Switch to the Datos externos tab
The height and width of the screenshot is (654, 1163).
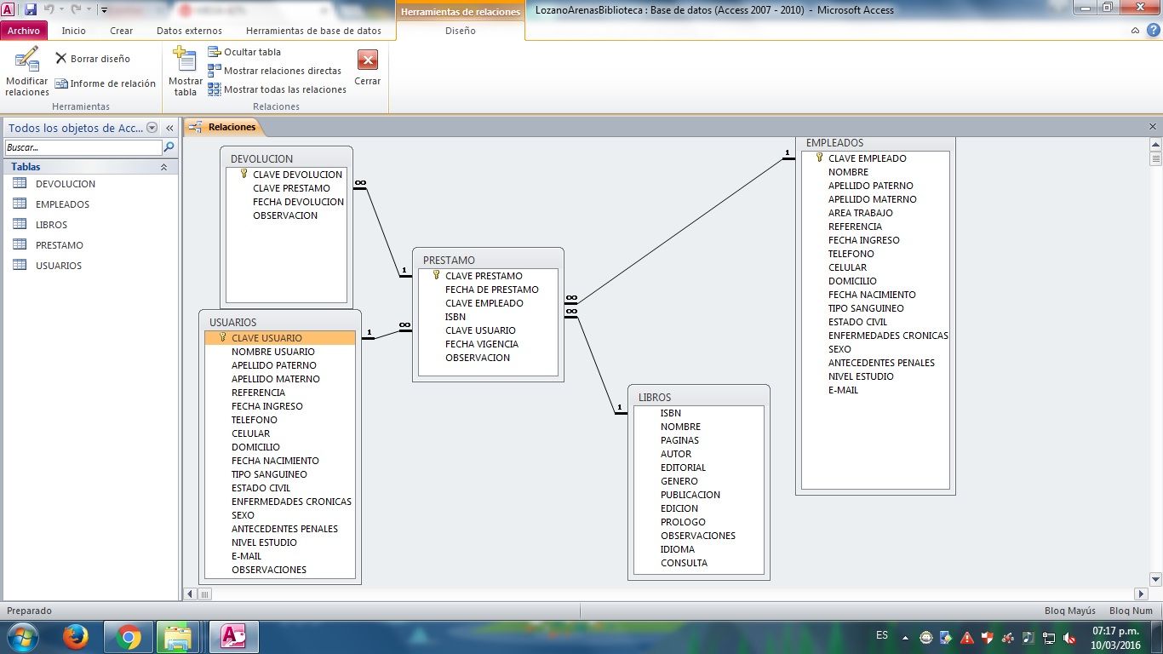[189, 31]
